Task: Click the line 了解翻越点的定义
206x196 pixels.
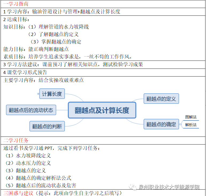Action: coord(53,34)
